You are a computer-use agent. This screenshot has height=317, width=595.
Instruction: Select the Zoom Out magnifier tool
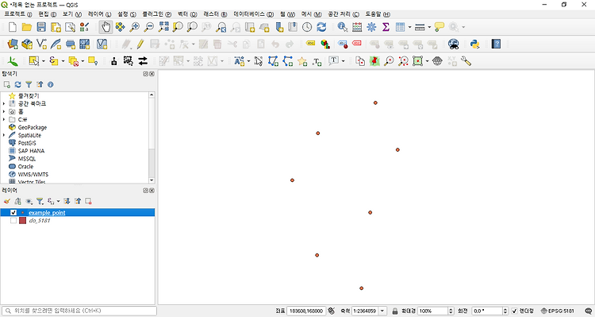(x=149, y=27)
